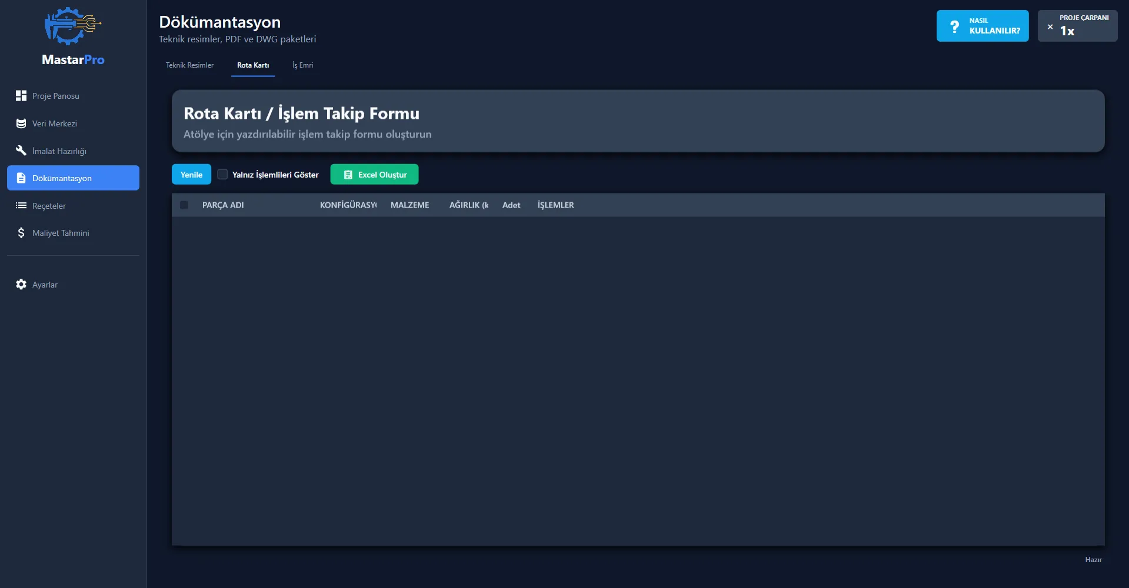
Task: Click the Reçeteler list icon
Action: pos(21,206)
